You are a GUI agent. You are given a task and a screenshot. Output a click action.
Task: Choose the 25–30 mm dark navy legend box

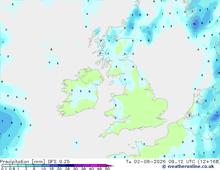tap(70, 165)
